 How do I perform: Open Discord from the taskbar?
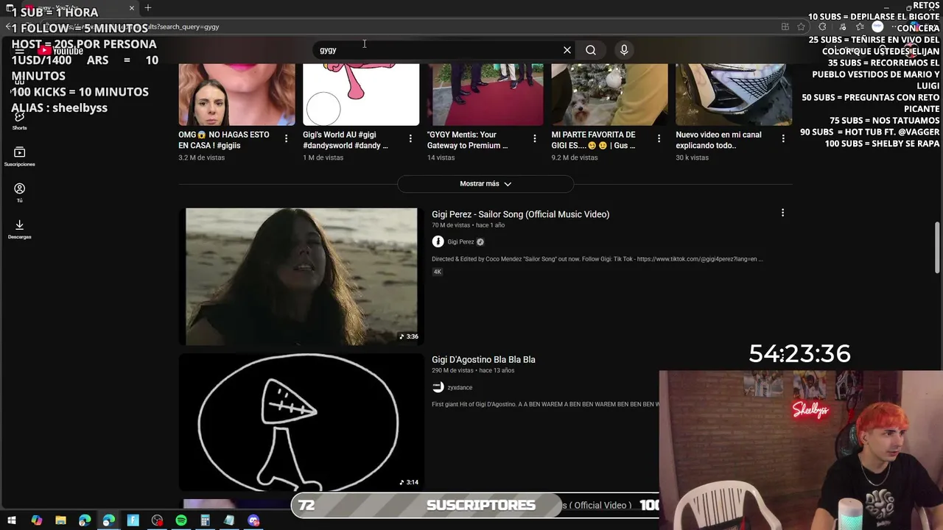[x=253, y=520]
